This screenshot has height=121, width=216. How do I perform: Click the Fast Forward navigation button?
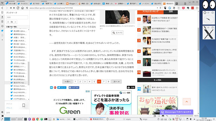pyautogui.click(x=14, y=8)
